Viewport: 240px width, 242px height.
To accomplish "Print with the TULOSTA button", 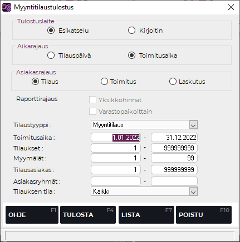I will pos(88,215).
